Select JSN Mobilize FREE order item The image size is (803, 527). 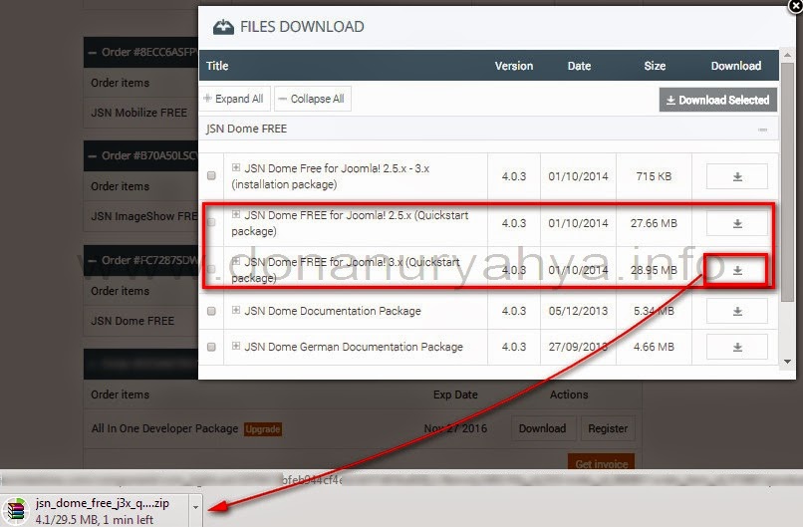[138, 113]
